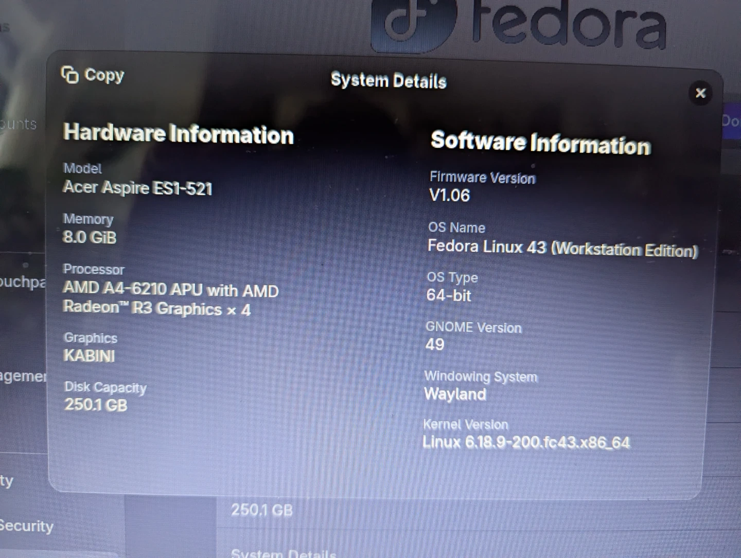Open the Security item in the sidebar
The height and width of the screenshot is (558, 741).
point(27,526)
